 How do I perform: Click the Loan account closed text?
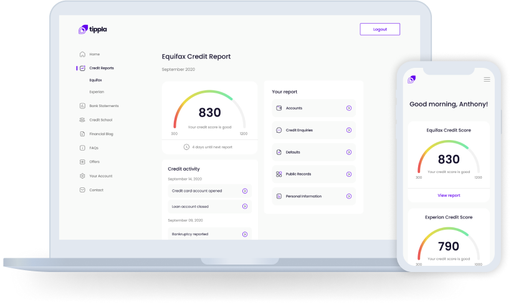[x=190, y=207]
